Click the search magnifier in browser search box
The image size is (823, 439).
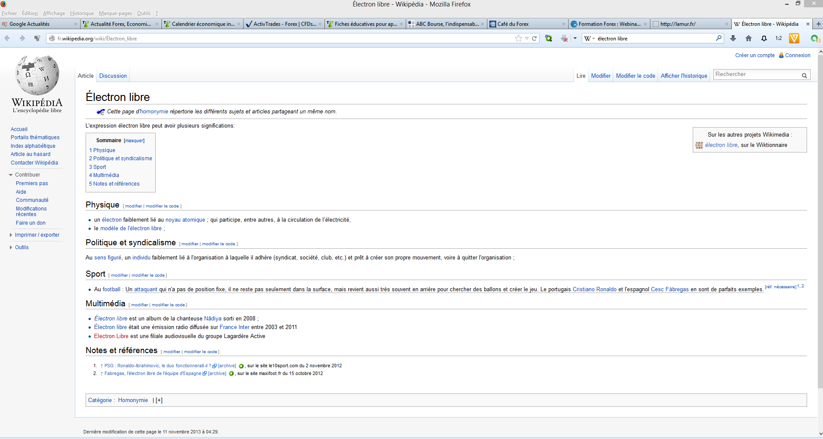[719, 38]
